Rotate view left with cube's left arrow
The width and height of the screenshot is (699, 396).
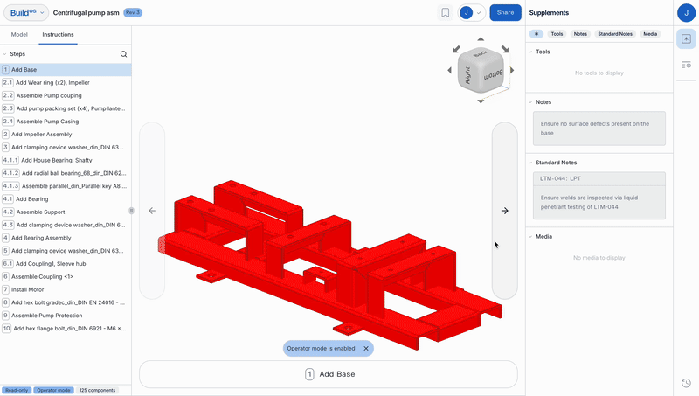[x=449, y=70]
